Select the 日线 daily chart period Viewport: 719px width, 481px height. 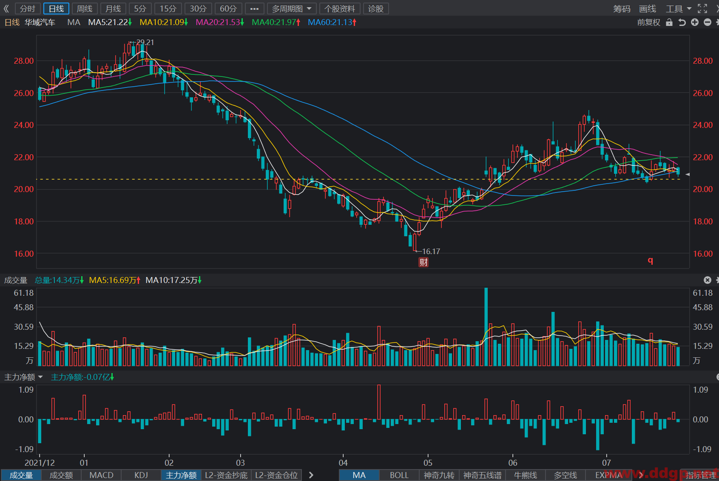(x=56, y=8)
